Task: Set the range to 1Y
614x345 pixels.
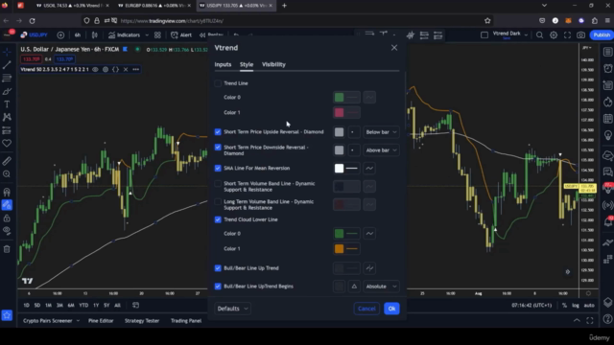Action: coord(96,305)
